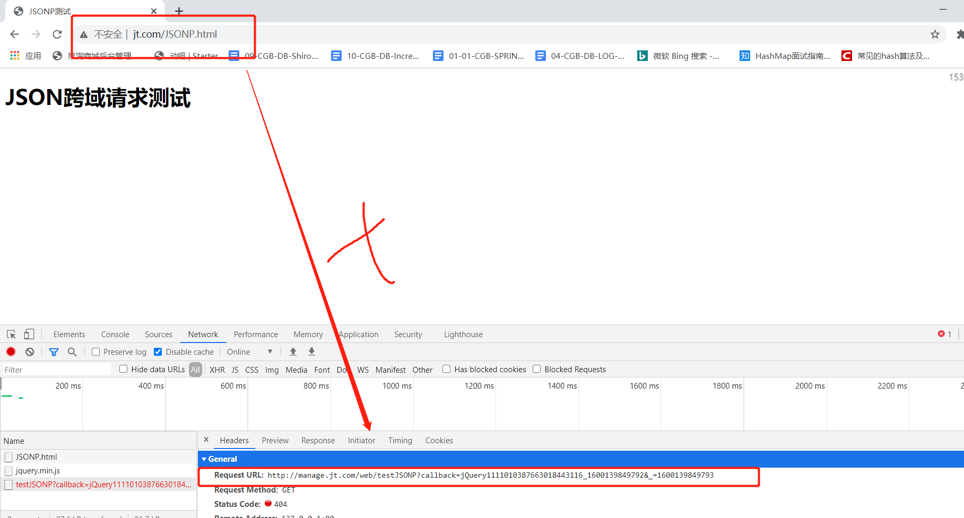Open the Preview tab of request details

(275, 440)
